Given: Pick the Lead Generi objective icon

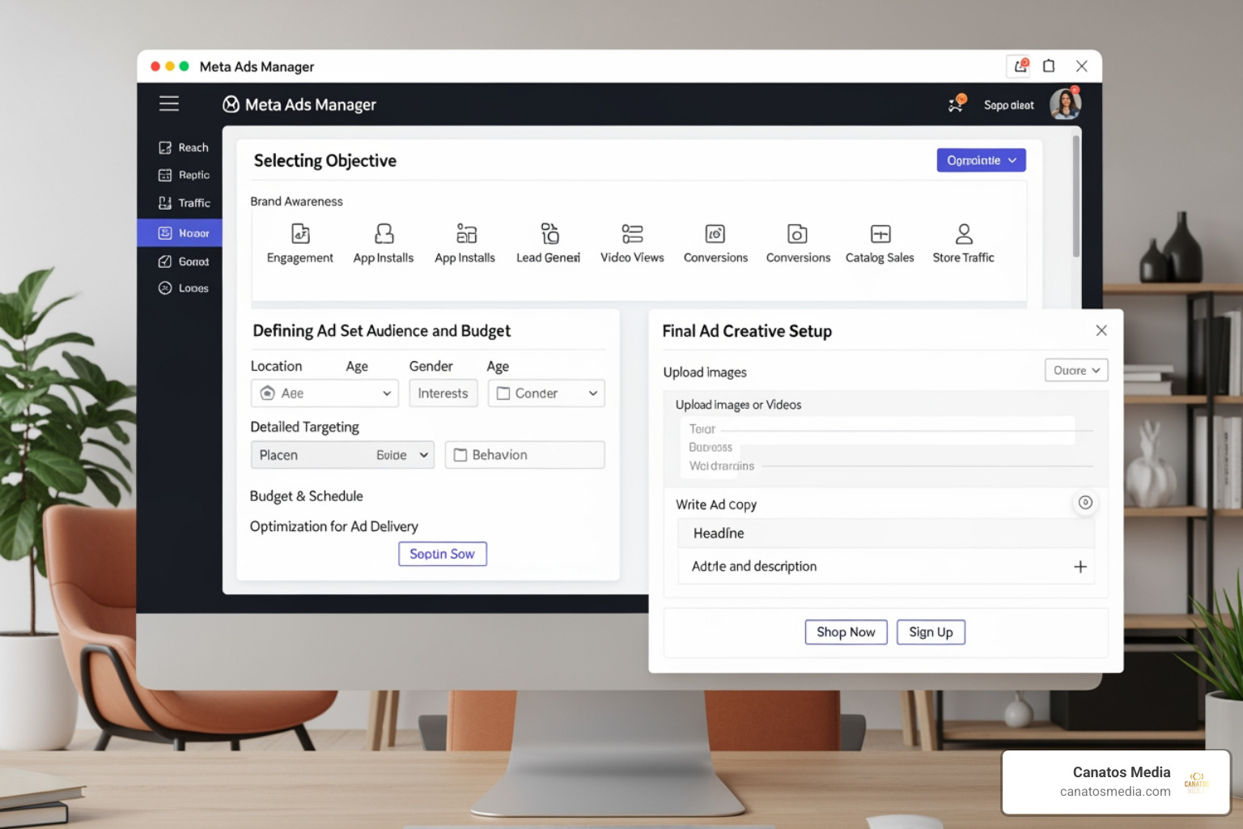Looking at the screenshot, I should [549, 234].
